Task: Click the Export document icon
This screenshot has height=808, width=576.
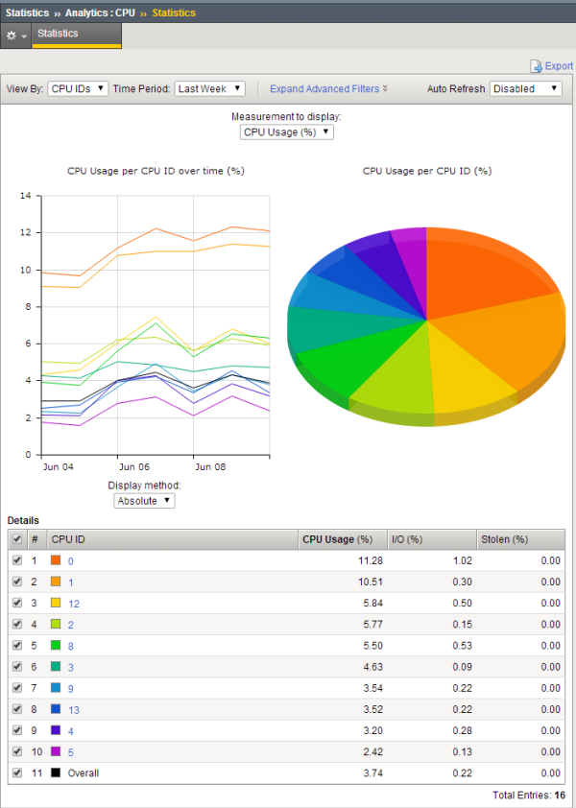Action: (x=536, y=66)
